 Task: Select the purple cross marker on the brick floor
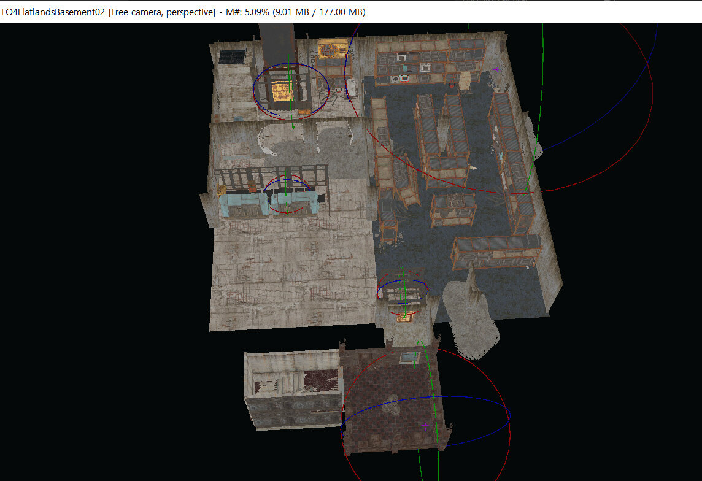[x=425, y=425]
